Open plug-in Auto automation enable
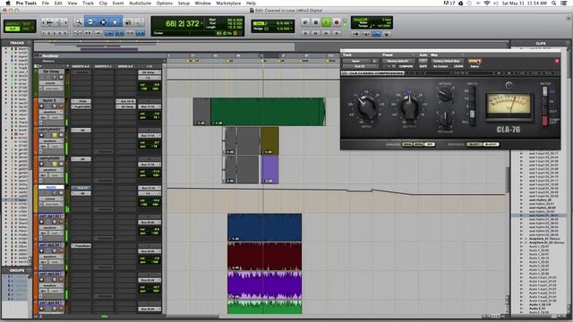 point(423,61)
